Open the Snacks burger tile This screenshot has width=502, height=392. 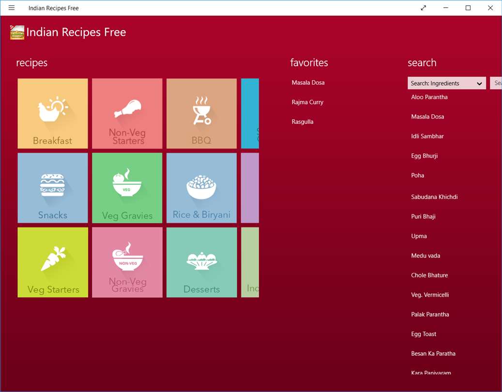pos(52,188)
